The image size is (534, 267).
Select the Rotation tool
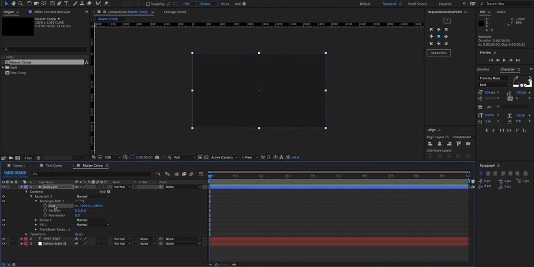point(29,4)
